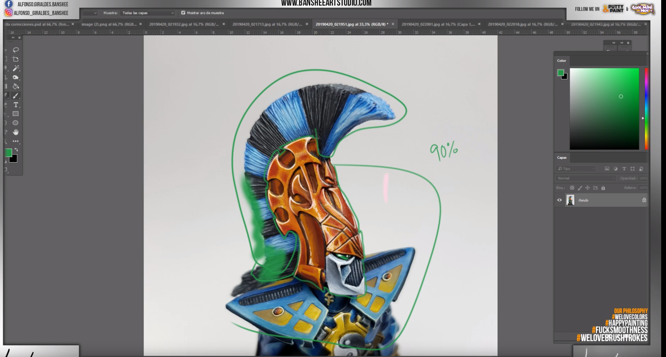This screenshot has width=666, height=357.
Task: Lock all in the Bloq. row
Action: (x=603, y=188)
